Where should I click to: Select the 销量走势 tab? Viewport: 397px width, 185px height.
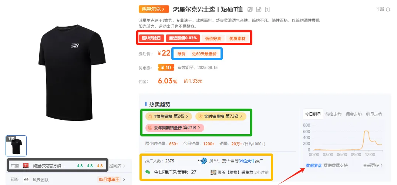374,114
